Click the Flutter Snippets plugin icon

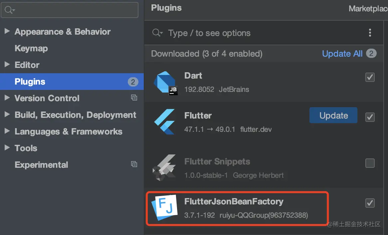pos(165,168)
